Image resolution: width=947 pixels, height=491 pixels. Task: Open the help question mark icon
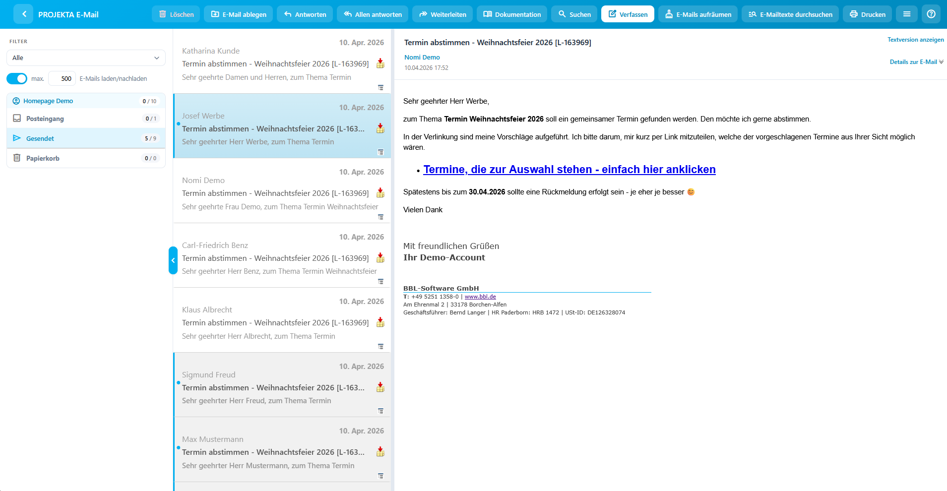click(x=931, y=14)
